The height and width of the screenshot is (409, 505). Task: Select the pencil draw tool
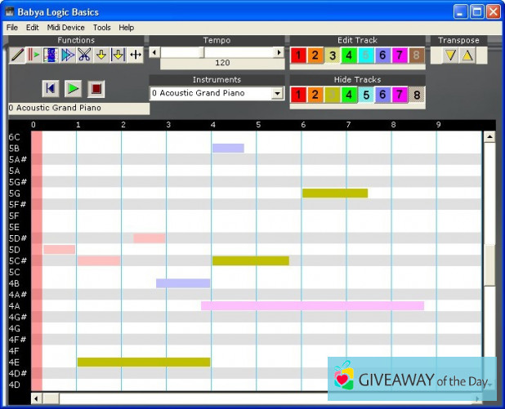coord(17,55)
